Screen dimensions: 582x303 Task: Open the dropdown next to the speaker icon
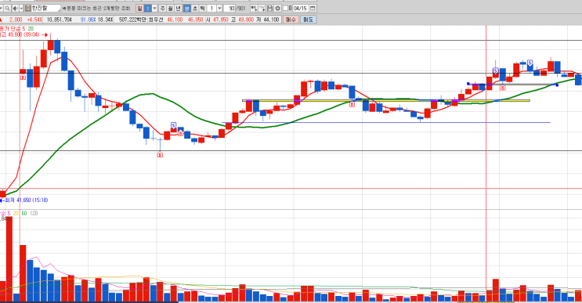pos(21,8)
